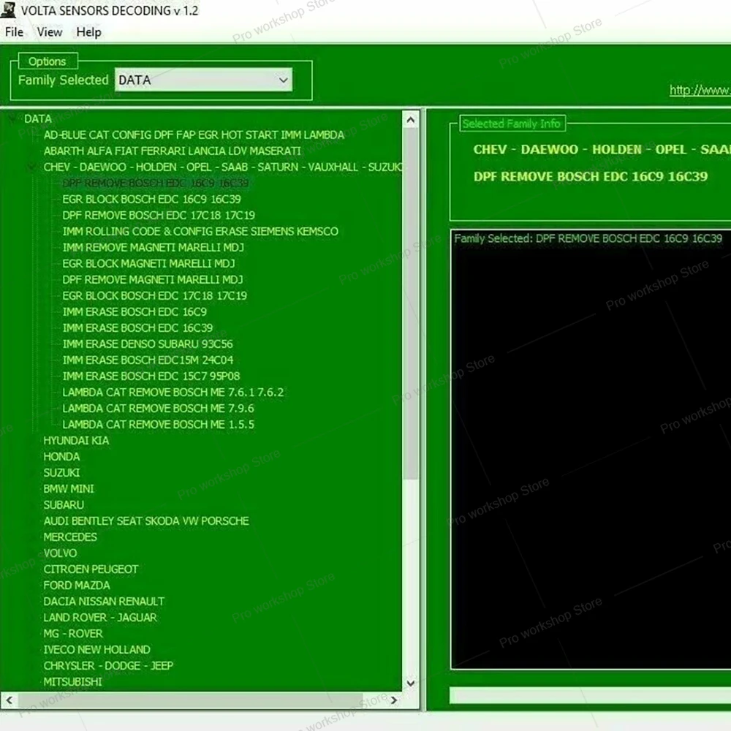Click tree scrollbar up arrow

pyautogui.click(x=411, y=120)
